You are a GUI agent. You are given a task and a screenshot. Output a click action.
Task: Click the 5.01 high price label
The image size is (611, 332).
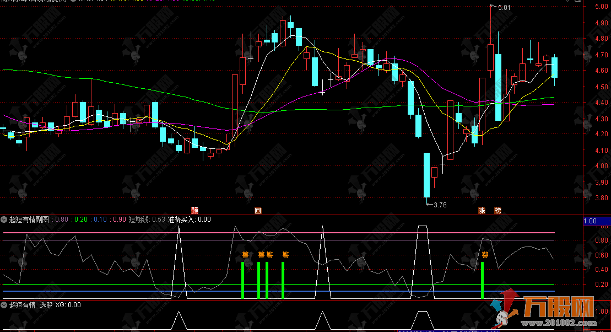pos(504,8)
